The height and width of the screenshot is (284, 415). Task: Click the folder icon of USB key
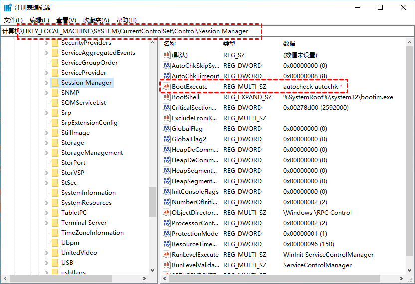pyautogui.click(x=55, y=262)
